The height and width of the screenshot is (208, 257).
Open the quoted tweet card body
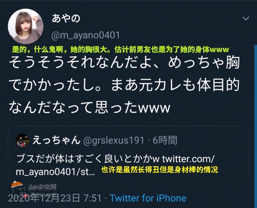point(128,155)
